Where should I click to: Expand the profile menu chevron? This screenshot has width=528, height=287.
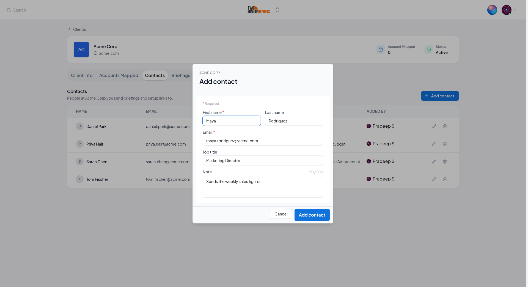[515, 10]
